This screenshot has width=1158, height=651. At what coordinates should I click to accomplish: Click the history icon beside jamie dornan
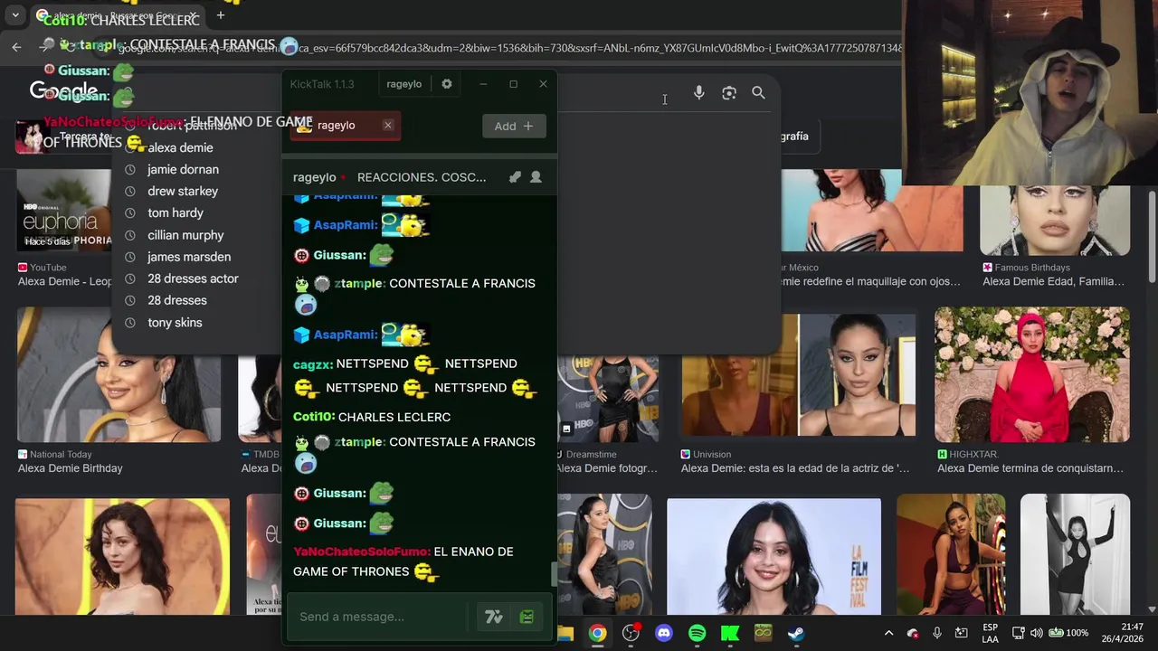[130, 169]
